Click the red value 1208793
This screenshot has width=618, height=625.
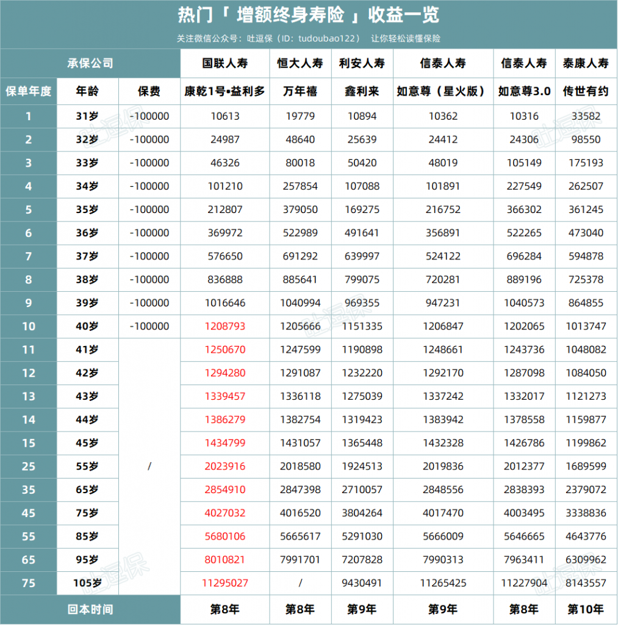pos(225,326)
